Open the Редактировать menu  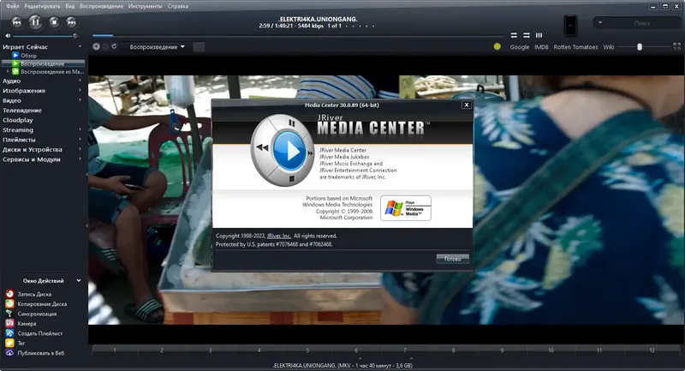coord(42,6)
